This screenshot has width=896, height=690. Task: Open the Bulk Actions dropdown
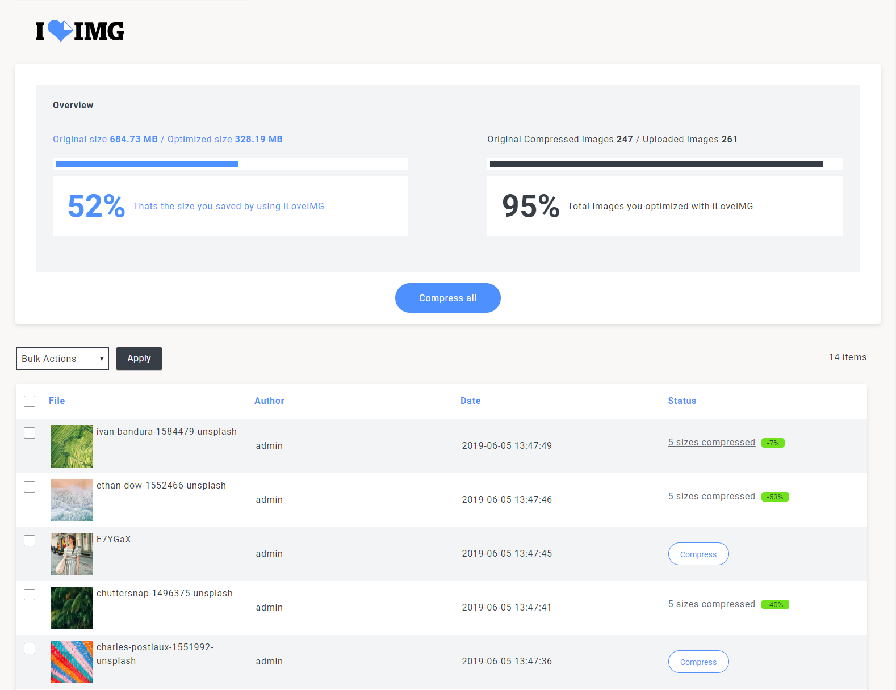click(62, 359)
